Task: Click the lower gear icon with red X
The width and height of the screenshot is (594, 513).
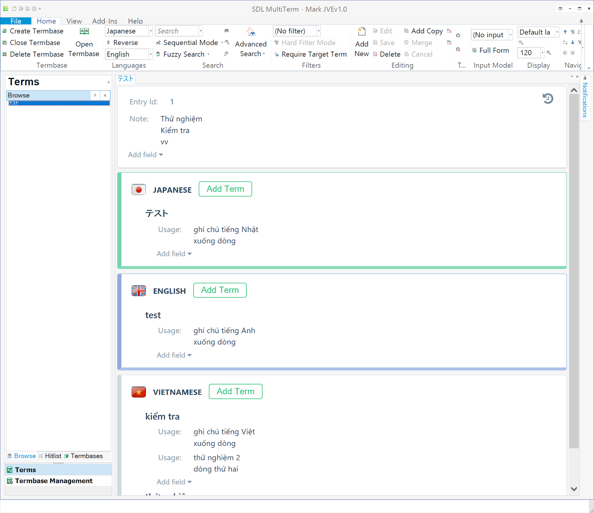Action: (458, 49)
